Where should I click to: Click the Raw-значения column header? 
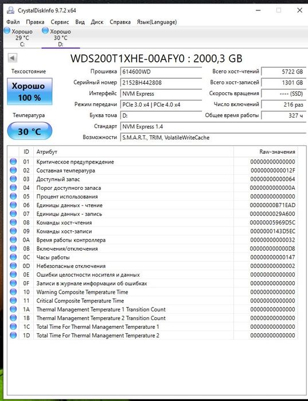point(266,151)
